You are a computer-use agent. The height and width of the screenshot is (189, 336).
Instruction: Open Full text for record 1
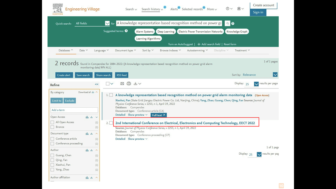tap(159, 115)
